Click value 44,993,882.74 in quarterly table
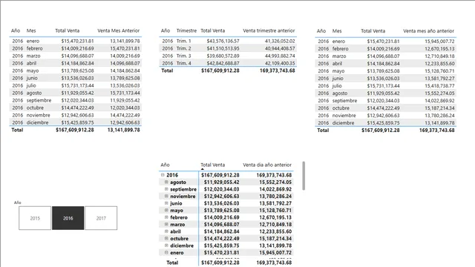This screenshot has height=267, width=475. 280,56
